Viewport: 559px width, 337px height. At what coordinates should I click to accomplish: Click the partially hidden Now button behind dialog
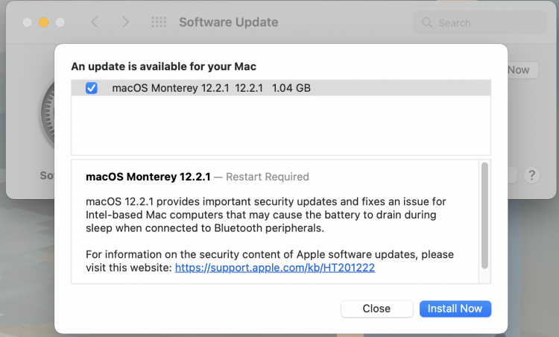click(519, 70)
